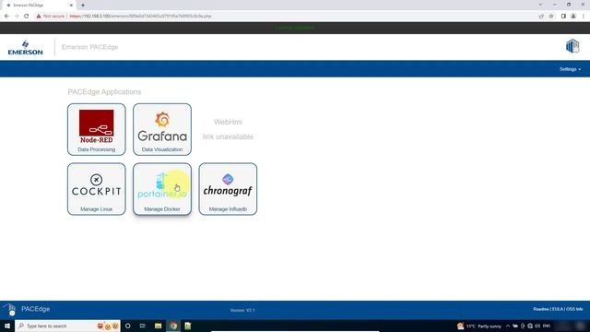
Task: Click the Emerson logo in header
Action: pyautogui.click(x=25, y=47)
